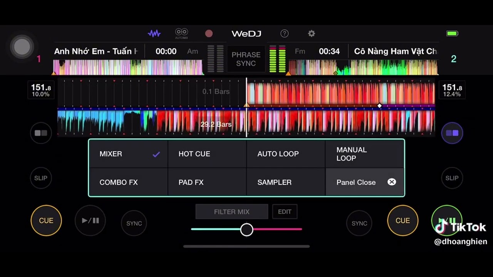Tap the CUE button on deck 2

(402, 220)
